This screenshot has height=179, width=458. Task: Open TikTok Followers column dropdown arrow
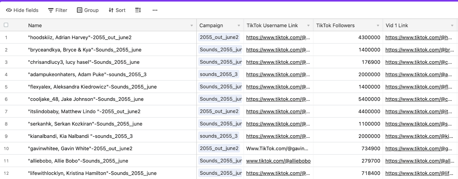coord(378,26)
